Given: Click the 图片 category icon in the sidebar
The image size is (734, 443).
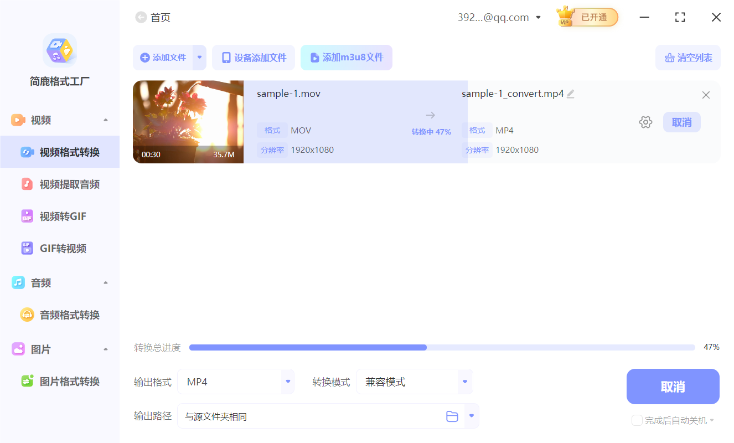Looking at the screenshot, I should point(18,349).
